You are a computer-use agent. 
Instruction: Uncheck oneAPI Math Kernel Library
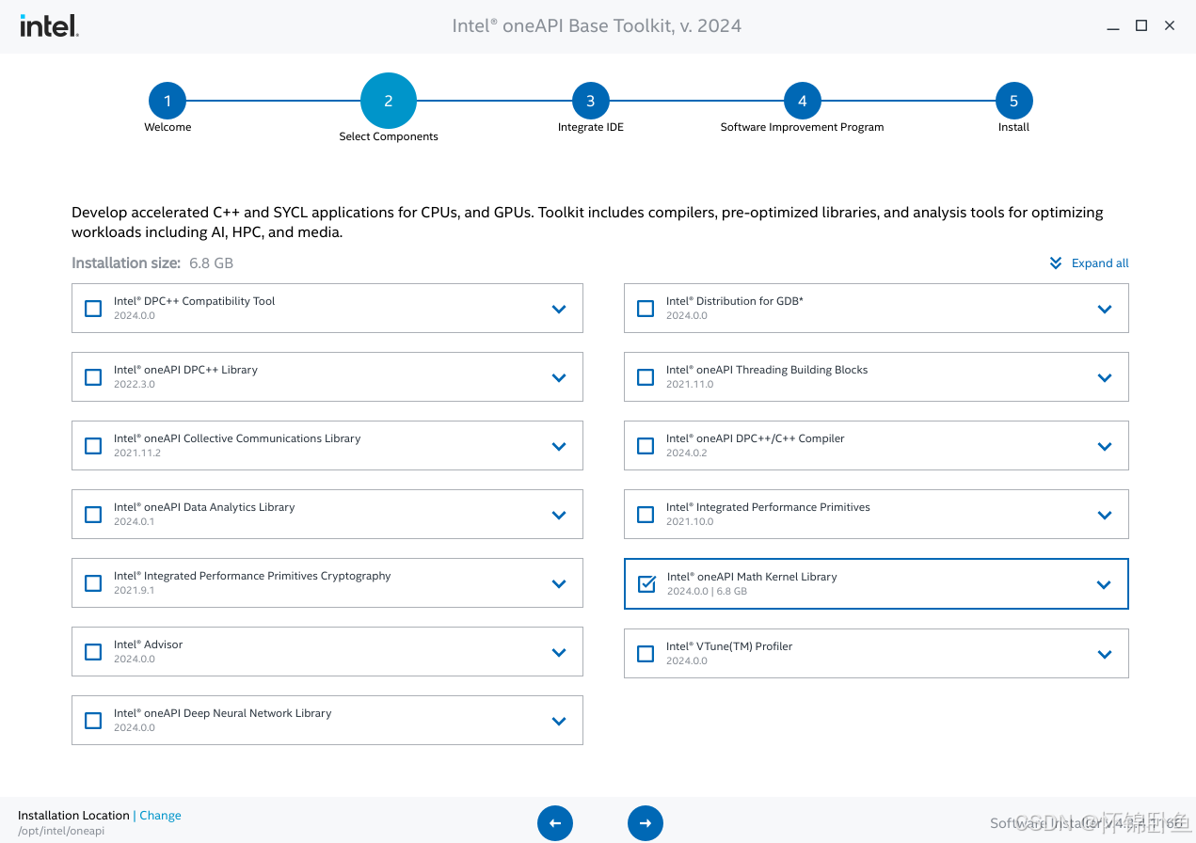click(x=646, y=584)
